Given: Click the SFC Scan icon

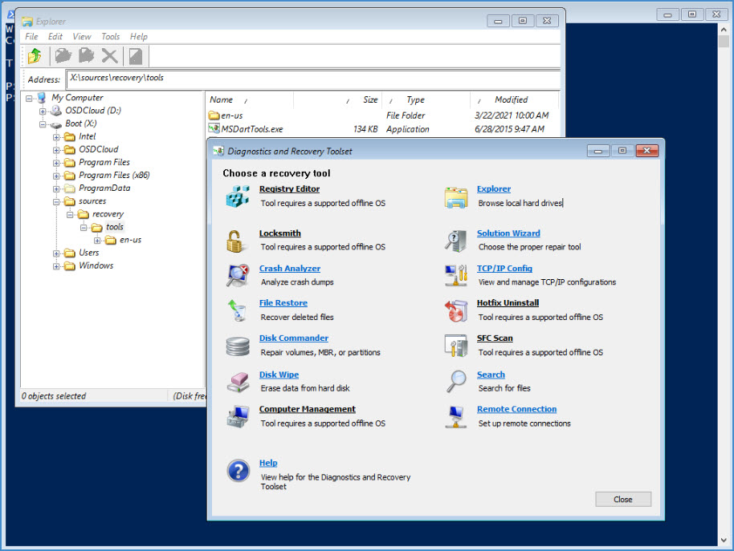Looking at the screenshot, I should pos(456,346).
